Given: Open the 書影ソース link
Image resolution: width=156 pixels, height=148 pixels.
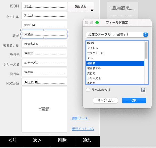Looking at the screenshot, I should click(80, 118).
